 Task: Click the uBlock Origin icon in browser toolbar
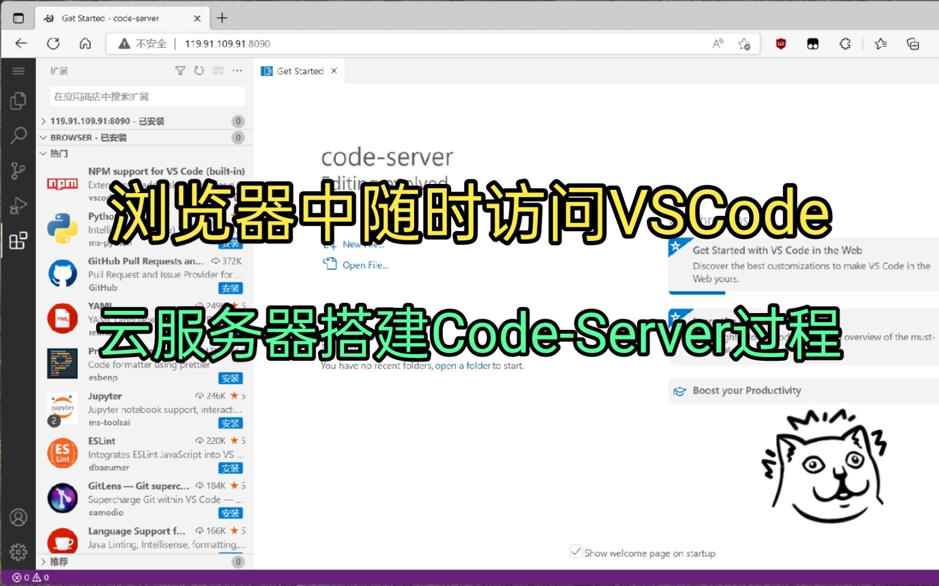pyautogui.click(x=781, y=44)
